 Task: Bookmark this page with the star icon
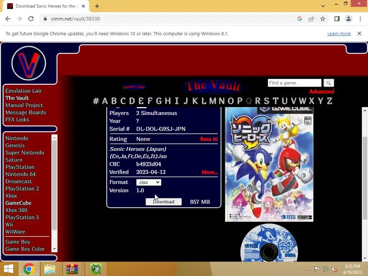click(323, 19)
